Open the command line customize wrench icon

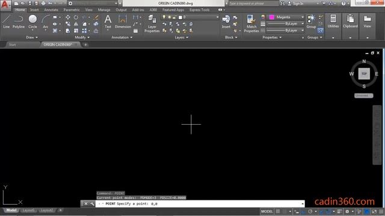92,203
